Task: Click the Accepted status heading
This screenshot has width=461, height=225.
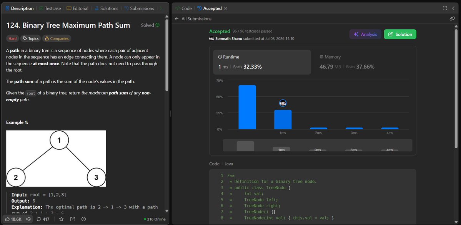Action: tap(220, 31)
